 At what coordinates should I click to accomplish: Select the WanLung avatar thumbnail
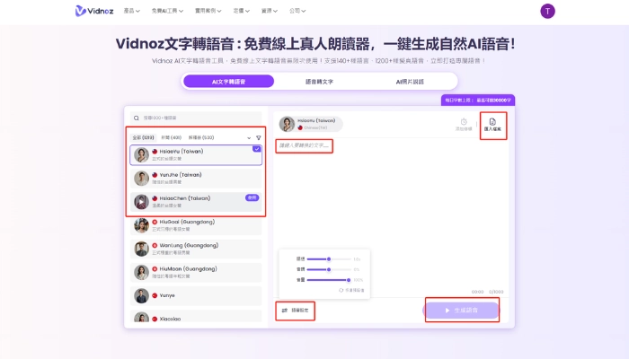[x=141, y=249]
